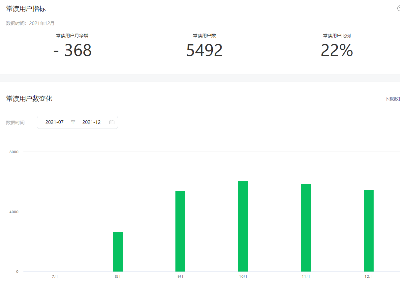Click the 常读用户数变化 section heading

(x=29, y=99)
